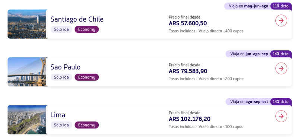The height and width of the screenshot is (140, 298).
Task: Click the Viaja en may-jun-ago label
Action: 248,6
